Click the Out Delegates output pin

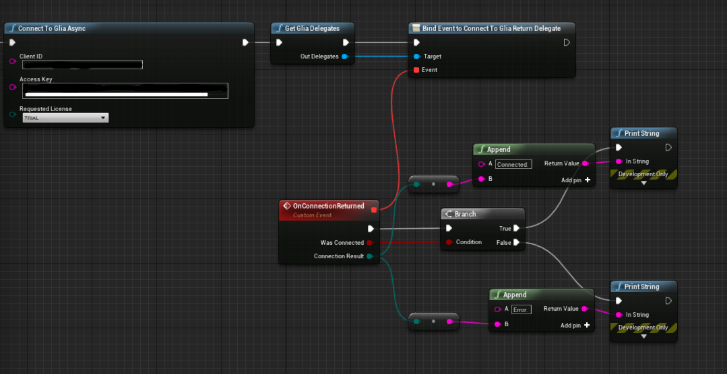click(x=345, y=57)
